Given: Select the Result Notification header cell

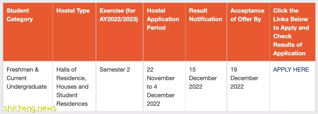Looking at the screenshot, I should pos(206,32).
